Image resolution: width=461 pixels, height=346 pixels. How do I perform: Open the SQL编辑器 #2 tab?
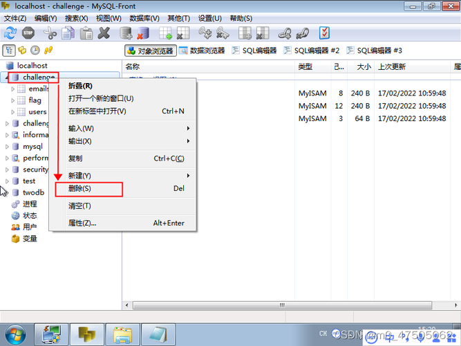[x=311, y=51]
